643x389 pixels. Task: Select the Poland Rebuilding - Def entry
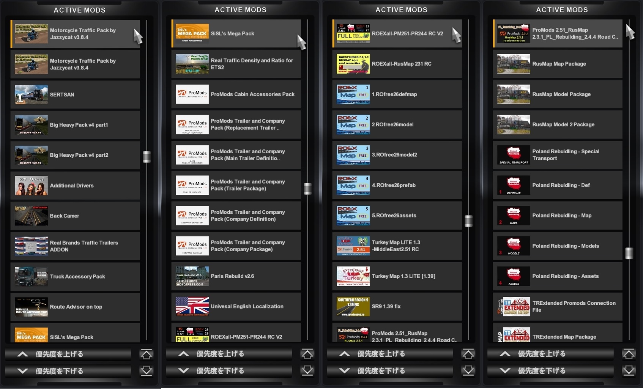tap(558, 185)
